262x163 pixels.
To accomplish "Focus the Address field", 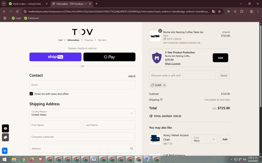I will [x=82, y=148].
